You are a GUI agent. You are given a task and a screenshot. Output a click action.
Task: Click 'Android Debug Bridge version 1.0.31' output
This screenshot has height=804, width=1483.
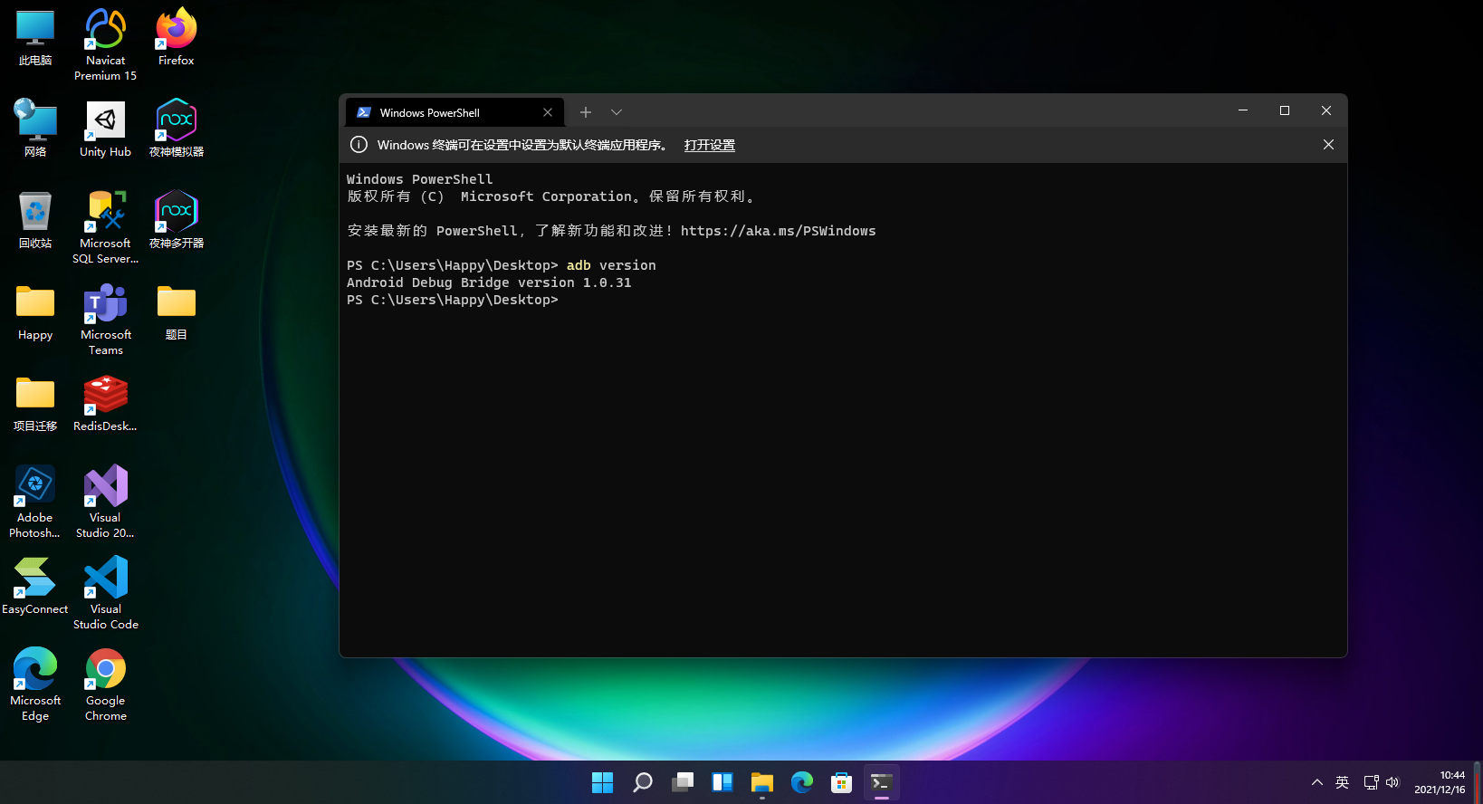pos(489,282)
